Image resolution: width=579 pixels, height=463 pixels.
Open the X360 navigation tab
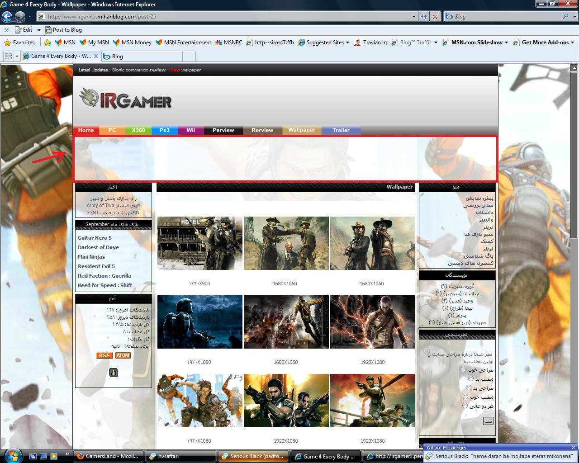pos(138,130)
